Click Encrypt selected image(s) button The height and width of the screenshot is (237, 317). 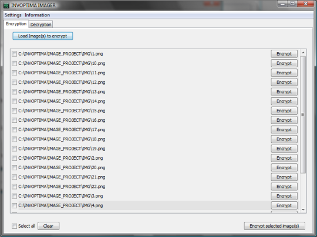(274, 226)
